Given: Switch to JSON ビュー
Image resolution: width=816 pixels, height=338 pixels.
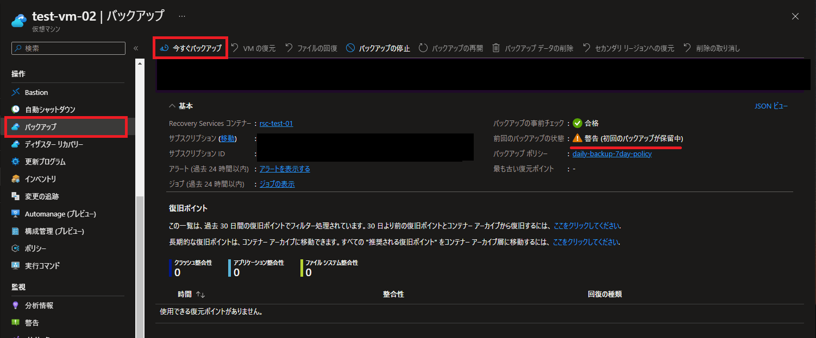Looking at the screenshot, I should 771,106.
